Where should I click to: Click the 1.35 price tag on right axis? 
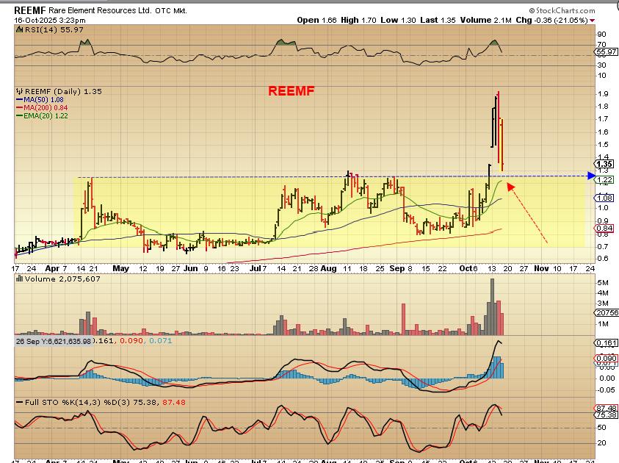(x=604, y=165)
